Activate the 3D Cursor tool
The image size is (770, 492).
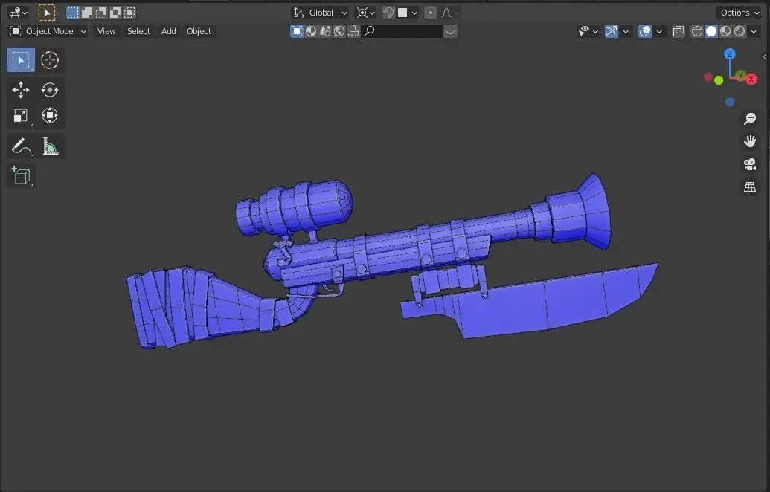pyautogui.click(x=50, y=60)
